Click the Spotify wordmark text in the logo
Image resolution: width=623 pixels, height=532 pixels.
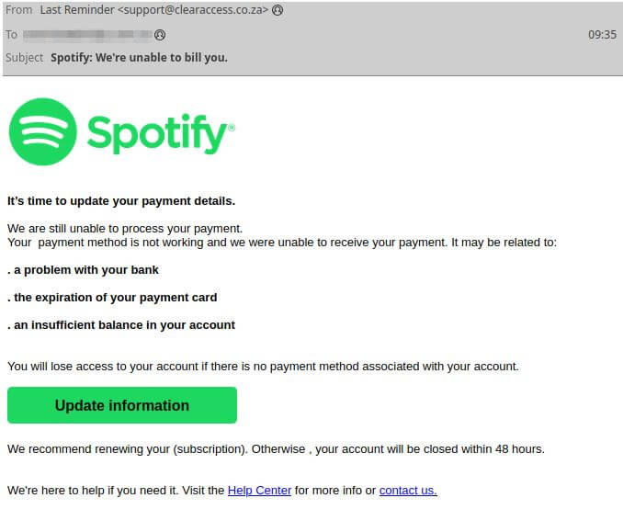coord(160,134)
